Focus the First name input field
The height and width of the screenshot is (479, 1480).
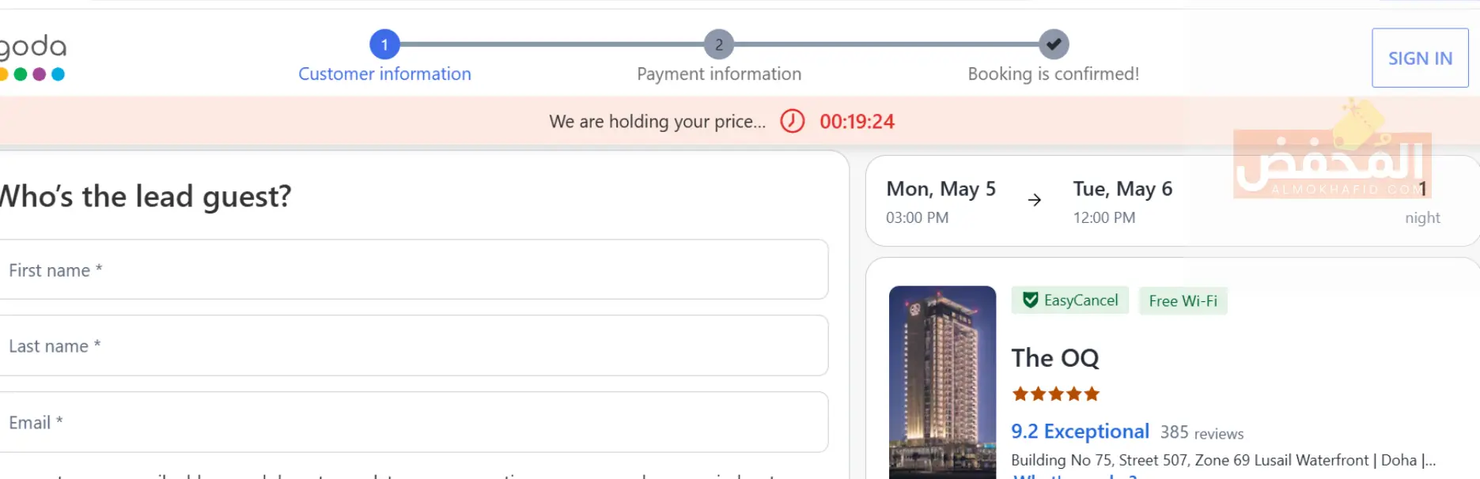tap(411, 270)
